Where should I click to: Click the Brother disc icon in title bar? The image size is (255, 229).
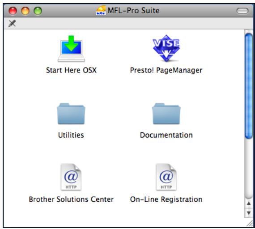(101, 11)
